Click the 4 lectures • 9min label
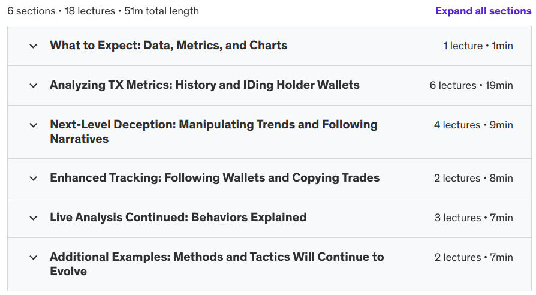This screenshot has height=295, width=536. click(x=473, y=125)
